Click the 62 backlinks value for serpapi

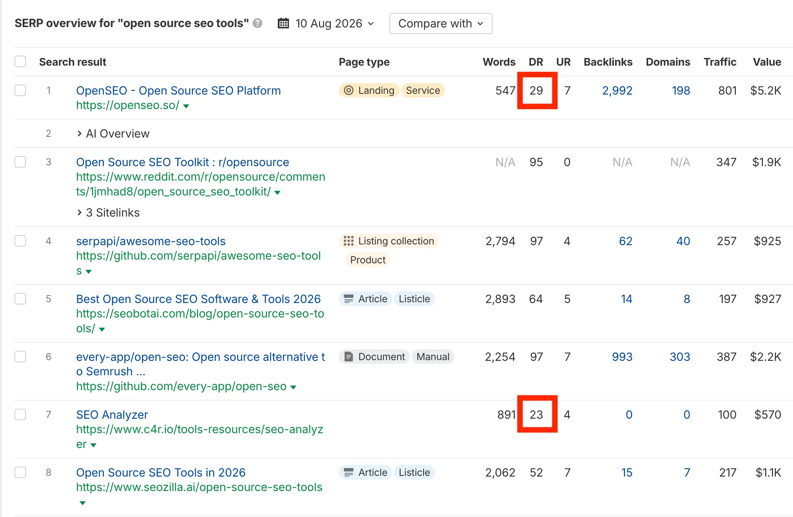click(626, 241)
